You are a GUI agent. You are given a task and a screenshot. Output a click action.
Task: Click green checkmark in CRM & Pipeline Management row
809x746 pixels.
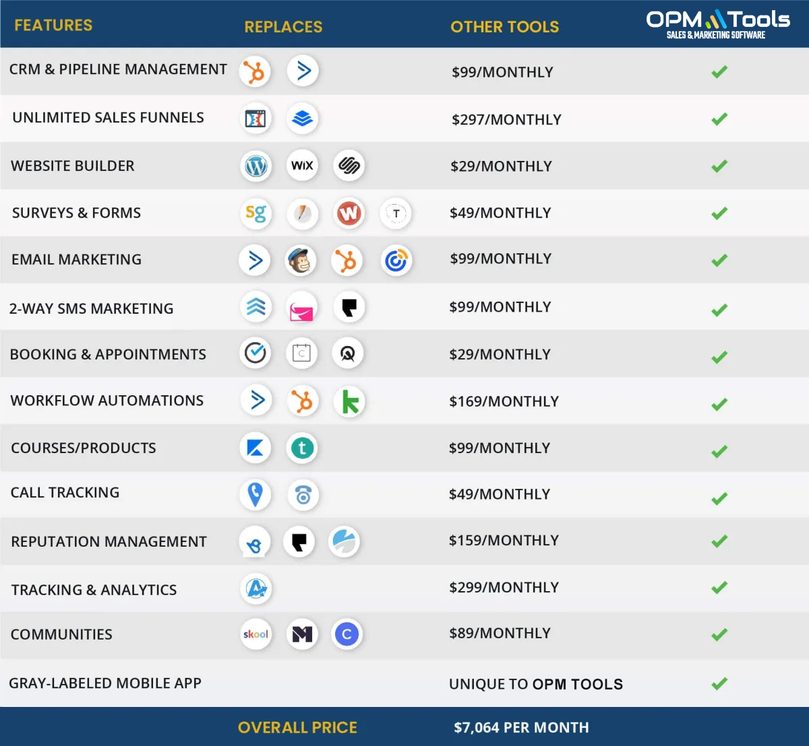tap(719, 71)
